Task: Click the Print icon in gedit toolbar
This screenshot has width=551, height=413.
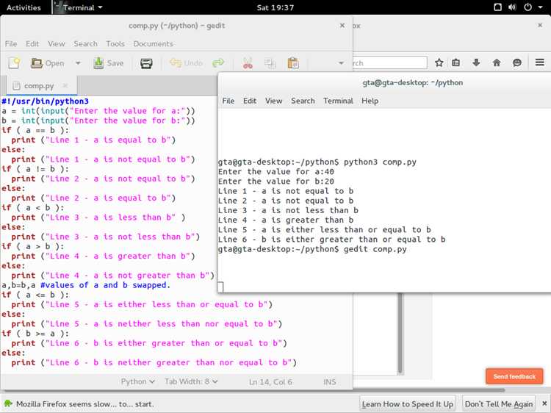Action: [x=146, y=63]
